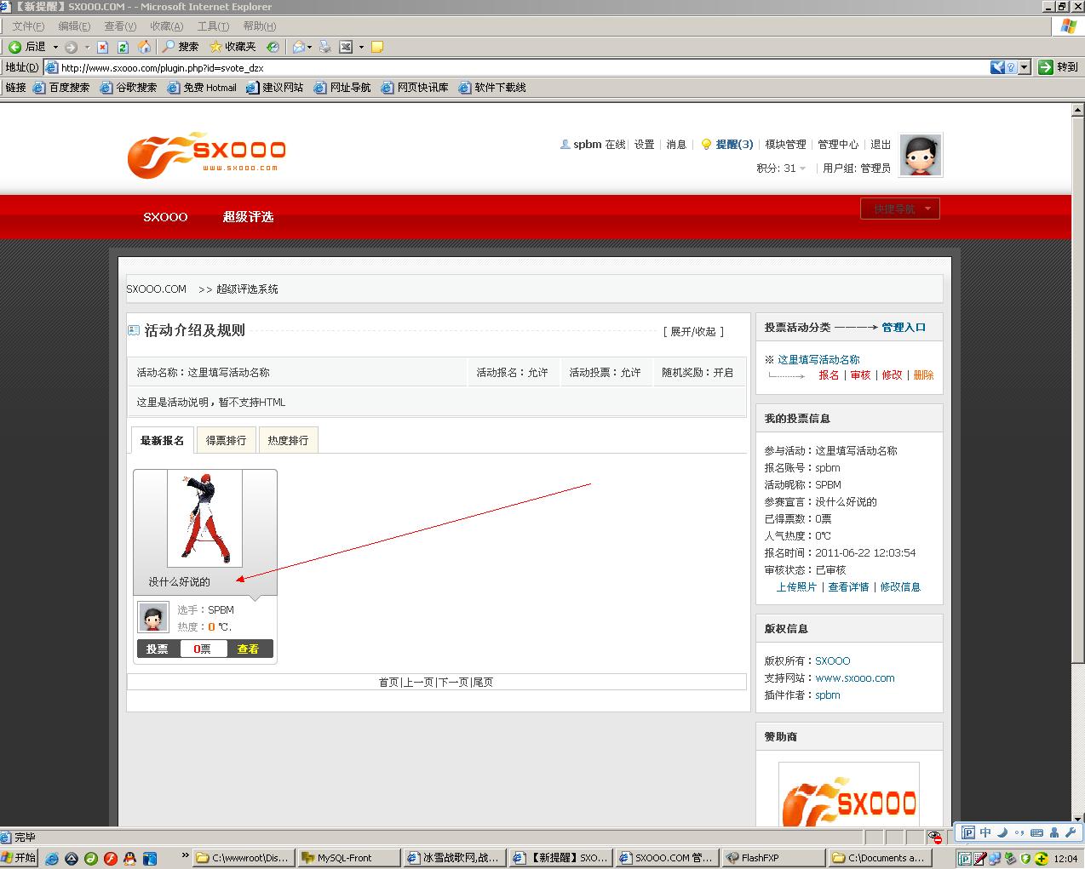Open the Search (搜索) toolbar button
The width and height of the screenshot is (1085, 869).
(x=181, y=47)
